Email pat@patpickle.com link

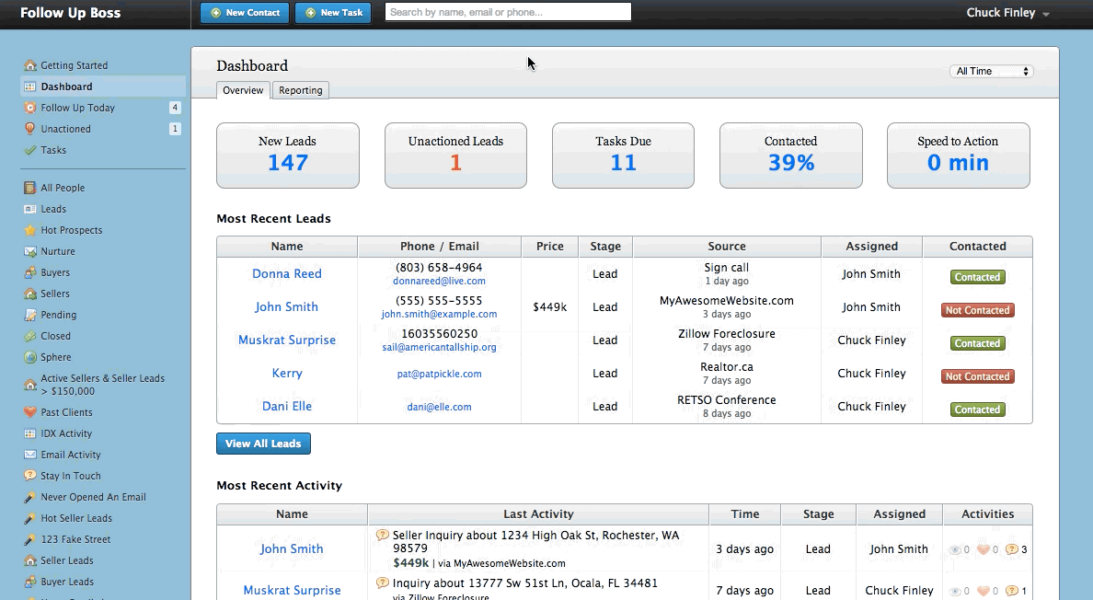click(439, 374)
